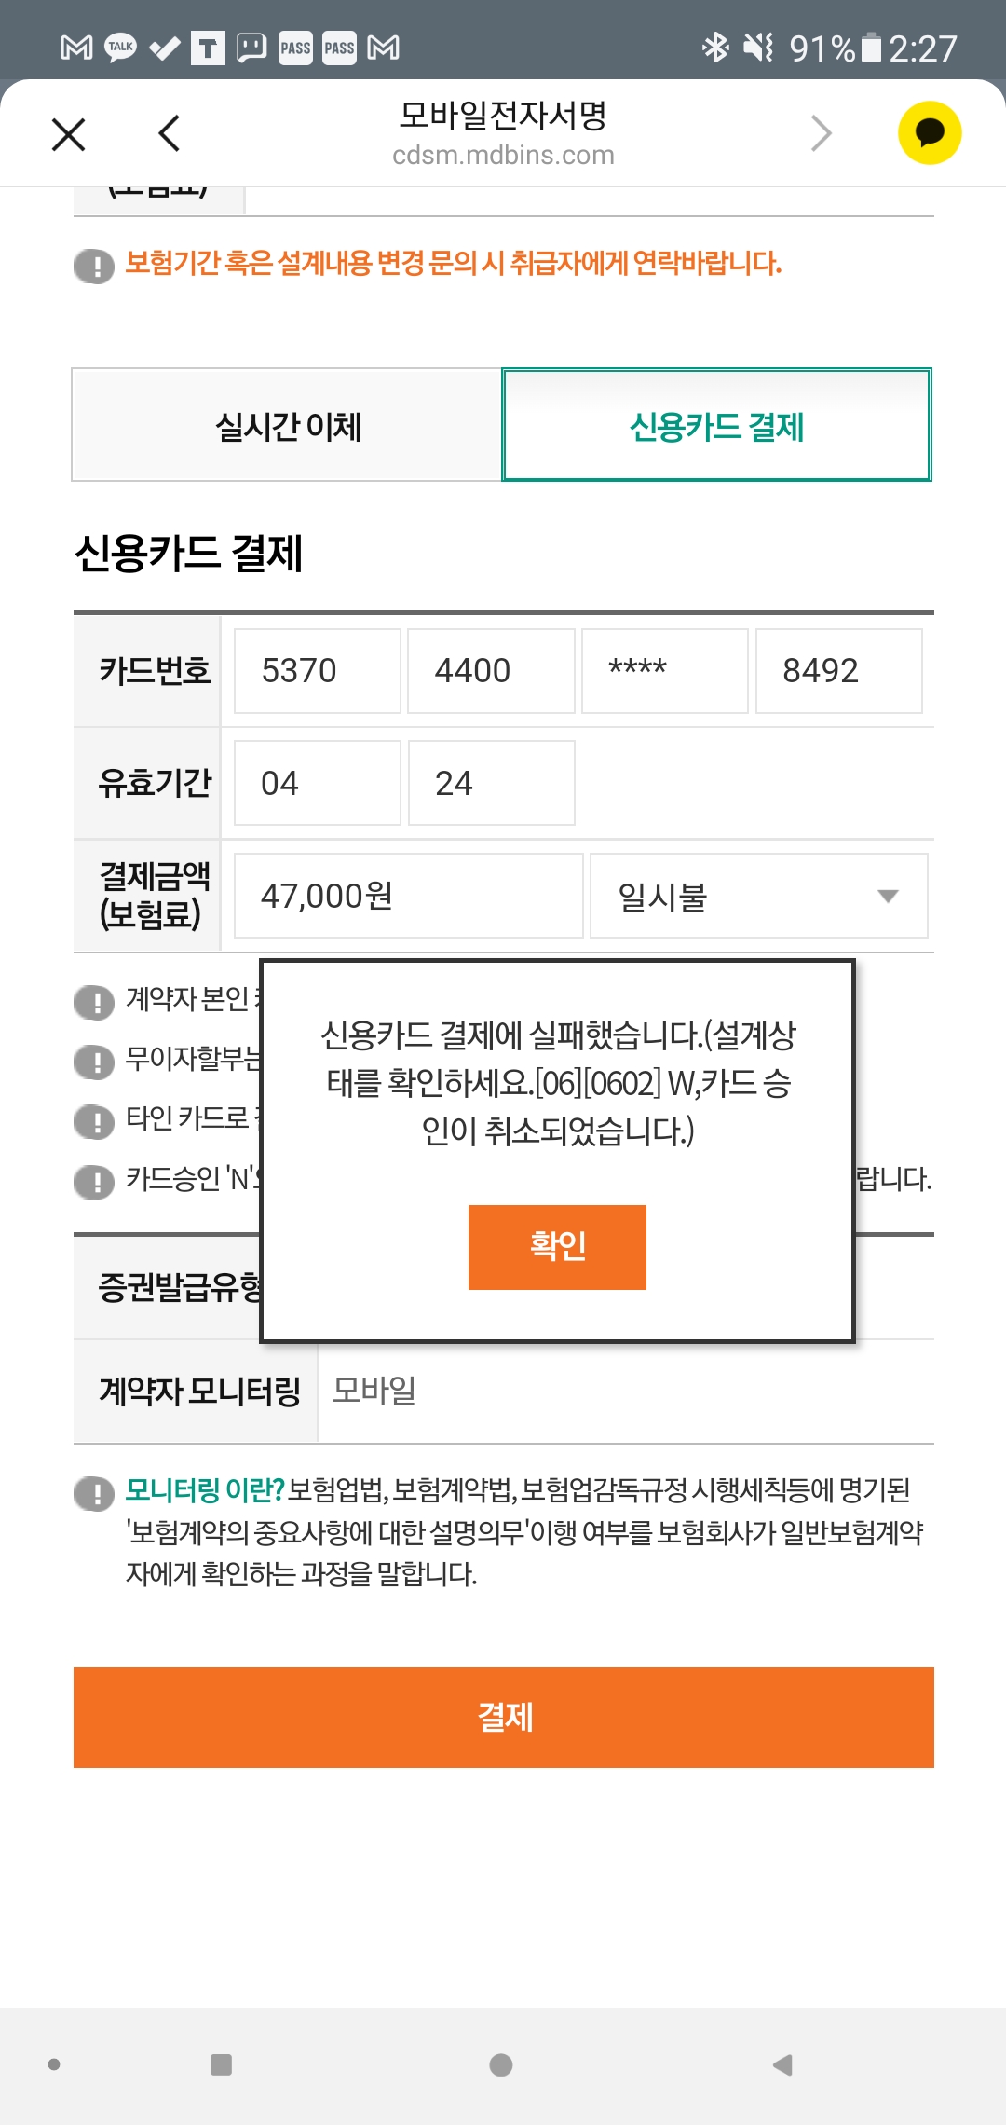Go forward using the right chevron
The image size is (1006, 2125).
[821, 133]
